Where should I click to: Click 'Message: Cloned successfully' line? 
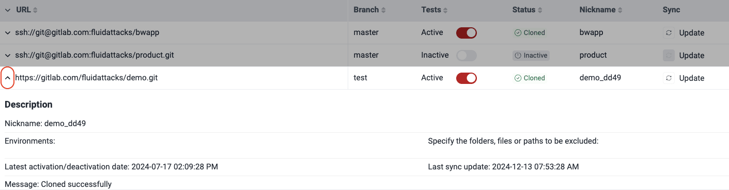coord(58,184)
